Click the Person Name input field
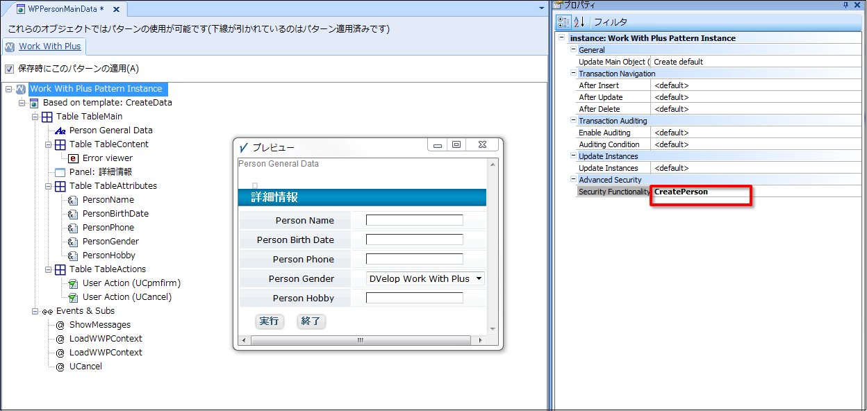This screenshot has width=867, height=411. click(x=414, y=221)
